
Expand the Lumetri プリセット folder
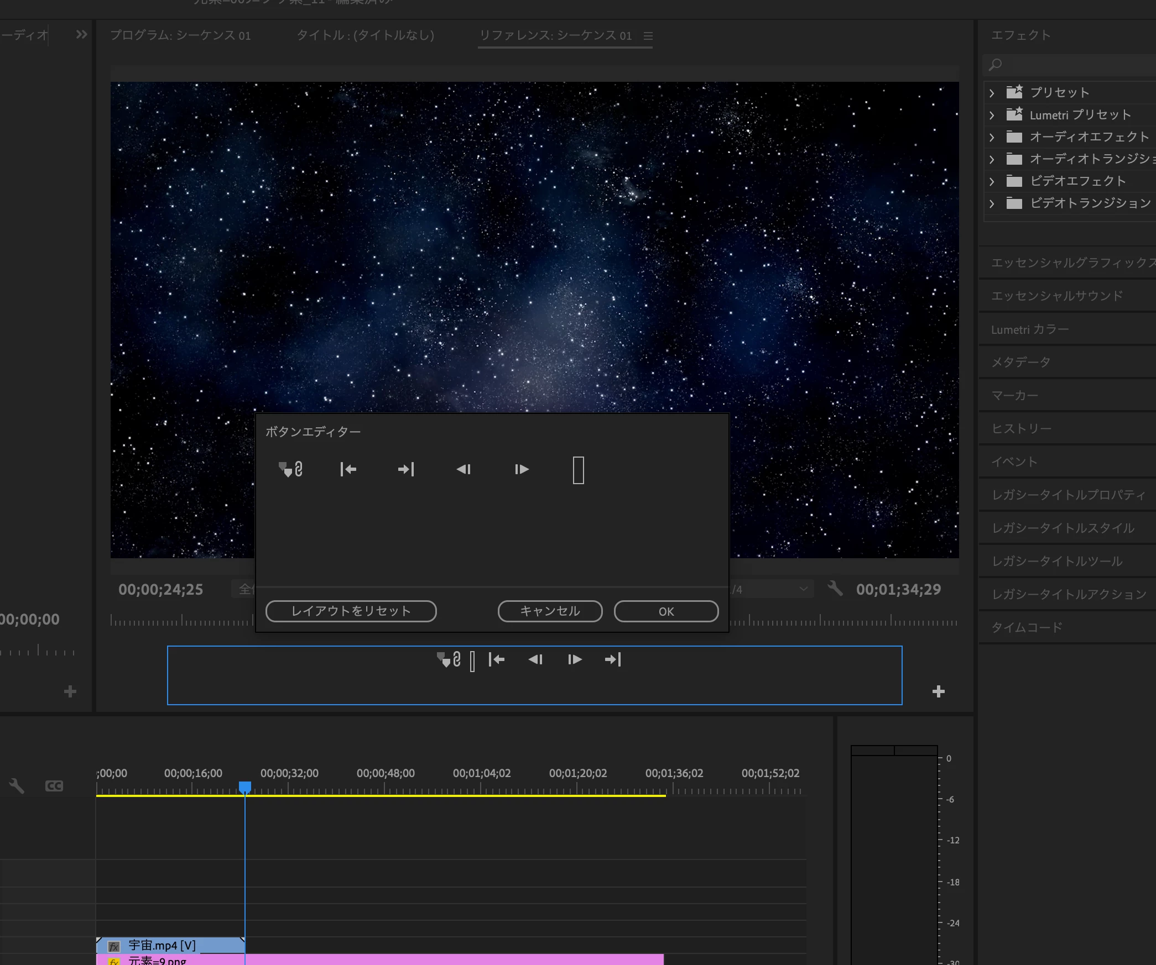[992, 115]
